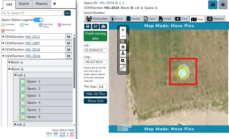Click Hide All Pins button
The width and height of the screenshot is (229, 139).
tap(95, 94)
